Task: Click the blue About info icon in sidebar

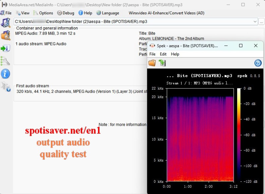Action: pyautogui.click(x=5, y=74)
